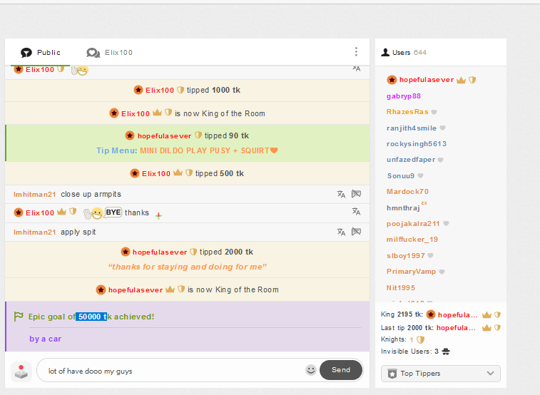Translate the topmost Elix100 emoji message

coord(356,68)
